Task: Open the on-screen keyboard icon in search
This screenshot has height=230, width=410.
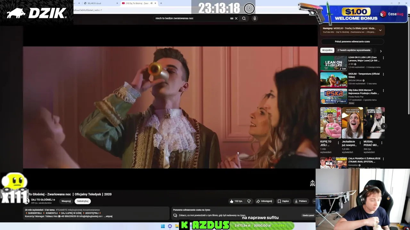Action: pyautogui.click(x=232, y=18)
